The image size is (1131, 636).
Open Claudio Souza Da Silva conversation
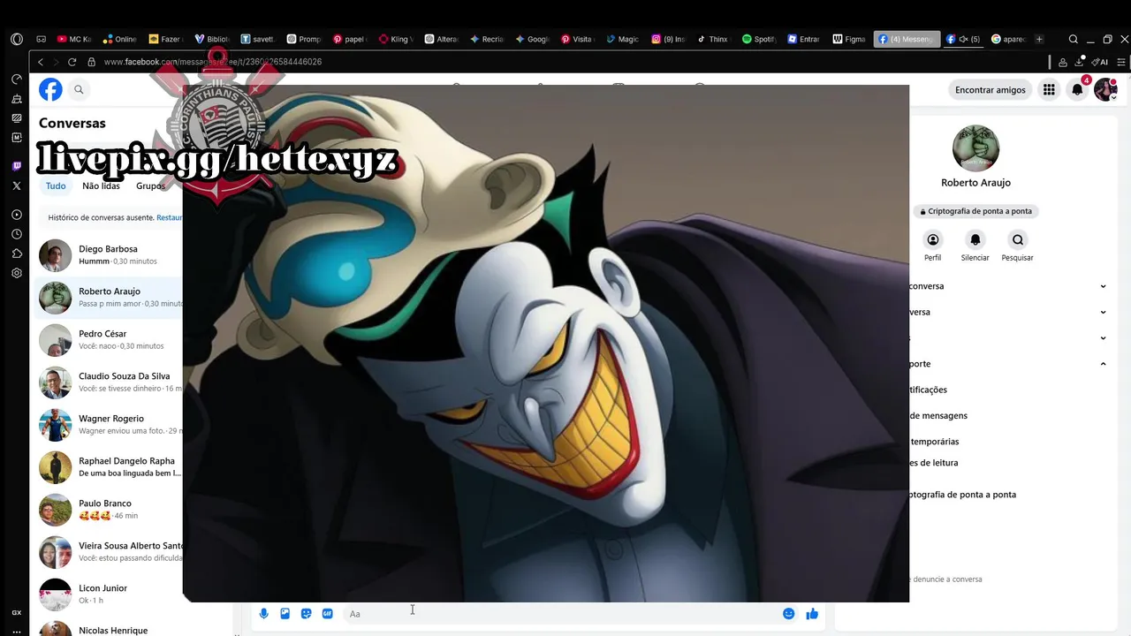110,382
